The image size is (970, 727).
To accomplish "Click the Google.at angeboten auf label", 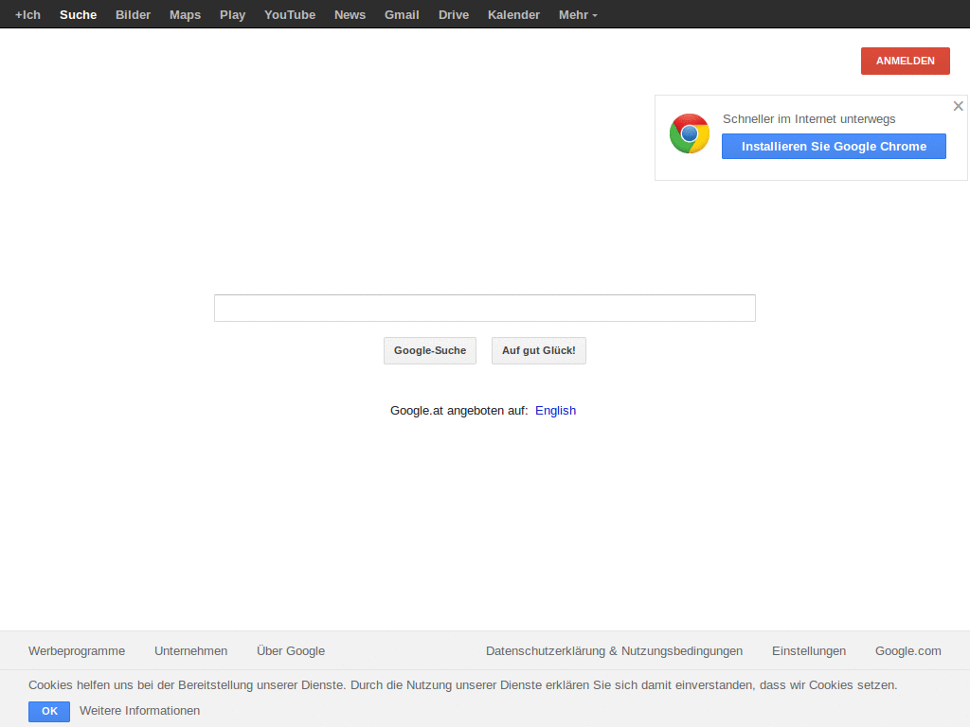I will pos(459,411).
